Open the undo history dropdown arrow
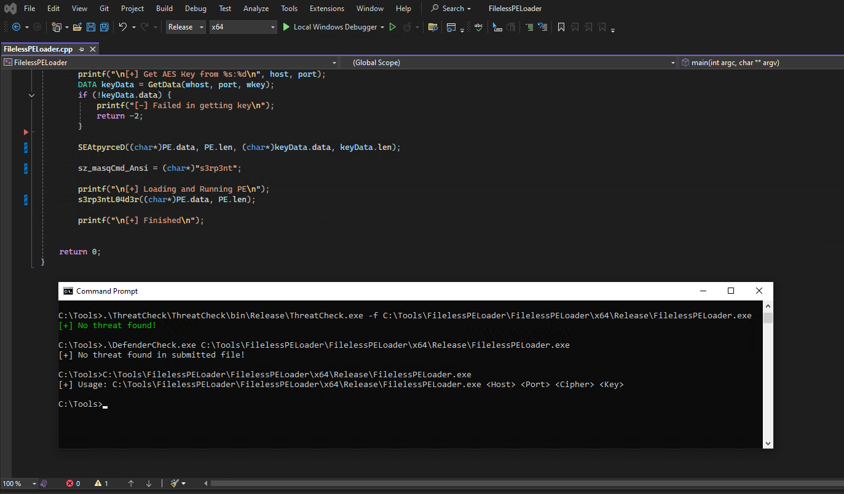 tap(133, 27)
